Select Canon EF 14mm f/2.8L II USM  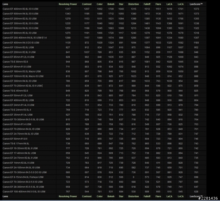(18, 163)
